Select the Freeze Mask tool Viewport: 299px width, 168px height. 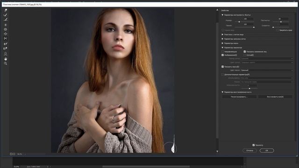(6, 44)
